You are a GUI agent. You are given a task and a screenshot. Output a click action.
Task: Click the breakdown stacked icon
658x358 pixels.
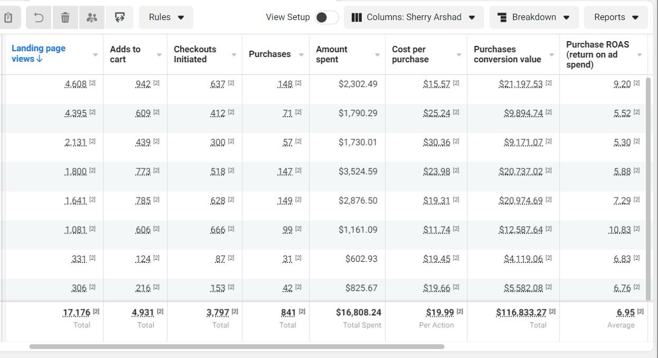[x=502, y=17]
